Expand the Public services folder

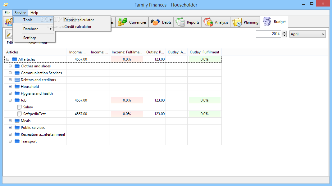[10, 128]
